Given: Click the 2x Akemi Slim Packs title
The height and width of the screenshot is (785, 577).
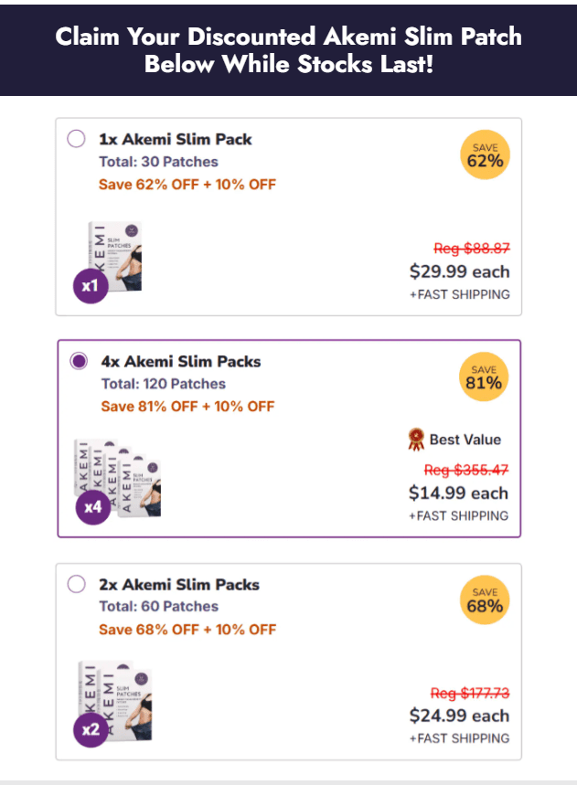Looking at the screenshot, I should pyautogui.click(x=179, y=584).
